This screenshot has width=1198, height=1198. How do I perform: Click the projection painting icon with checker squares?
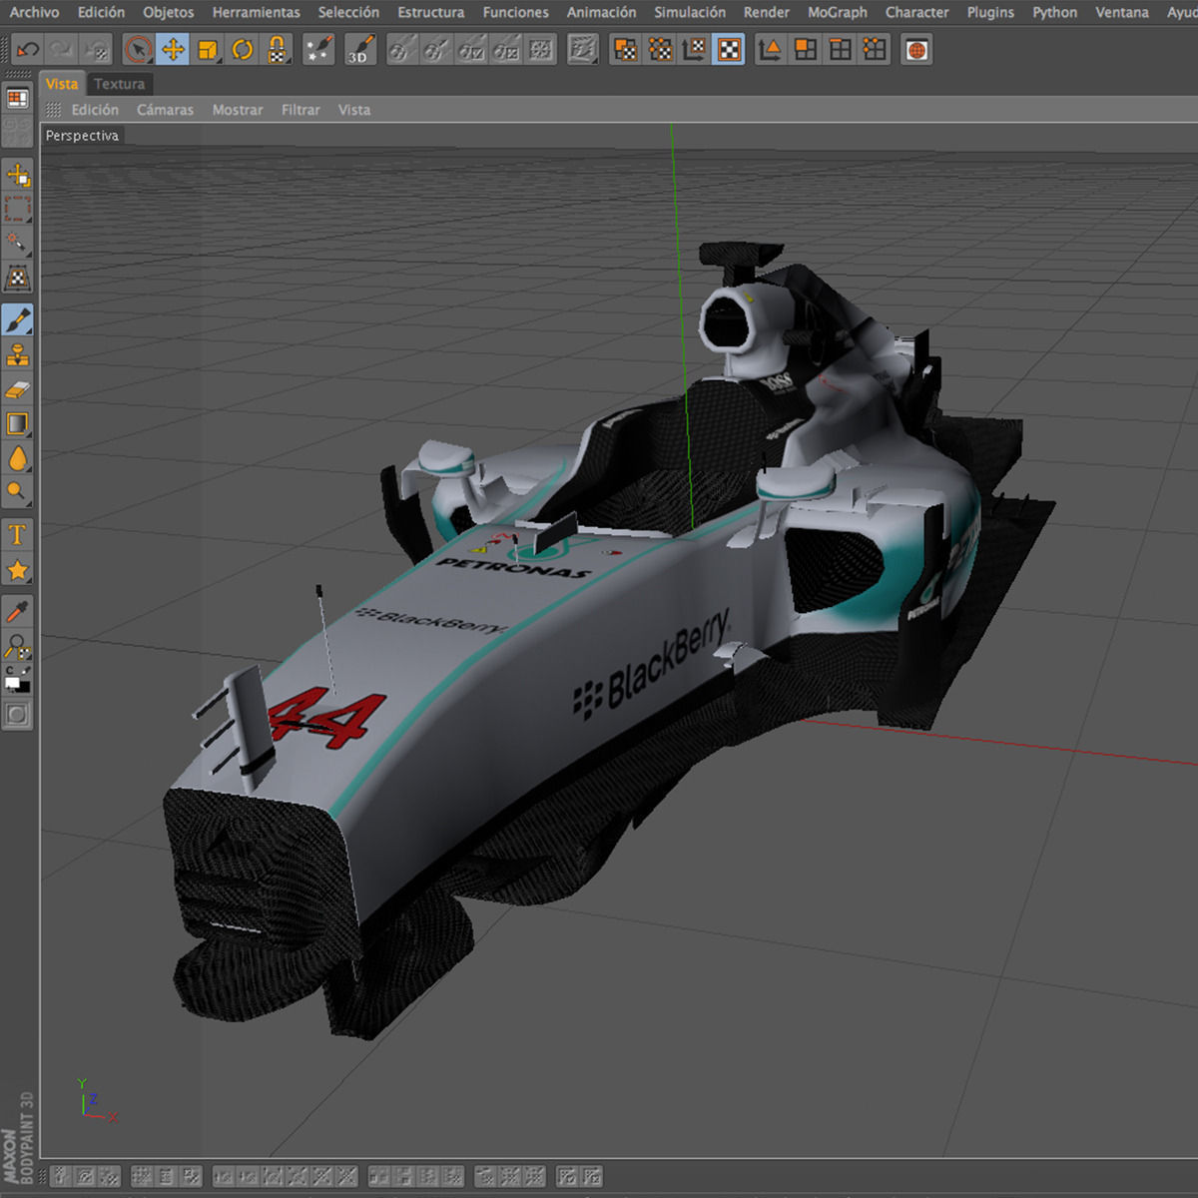coord(625,49)
